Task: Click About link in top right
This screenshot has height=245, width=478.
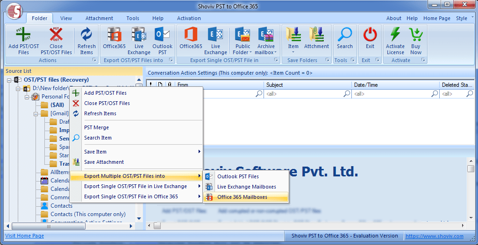Action: pyautogui.click(x=394, y=18)
